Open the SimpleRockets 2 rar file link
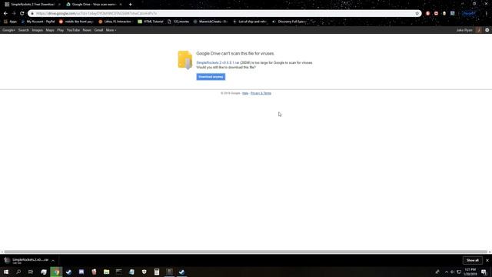 coord(218,63)
